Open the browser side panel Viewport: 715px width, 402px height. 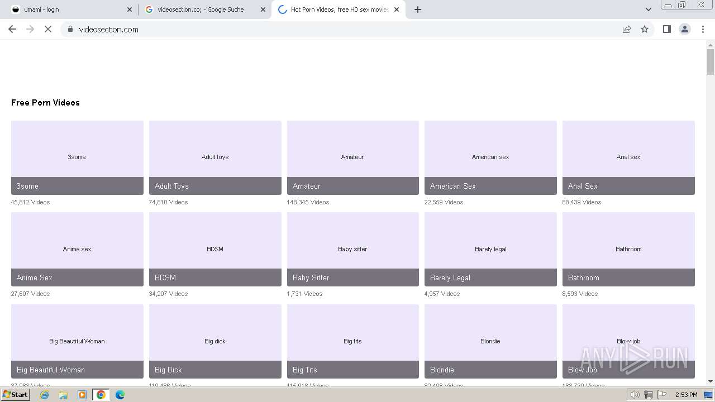[667, 29]
